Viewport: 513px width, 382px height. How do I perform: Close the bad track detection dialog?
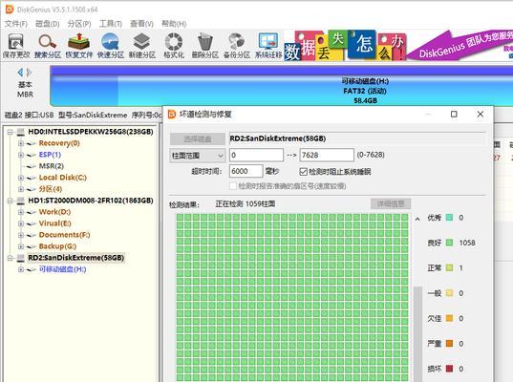480,115
